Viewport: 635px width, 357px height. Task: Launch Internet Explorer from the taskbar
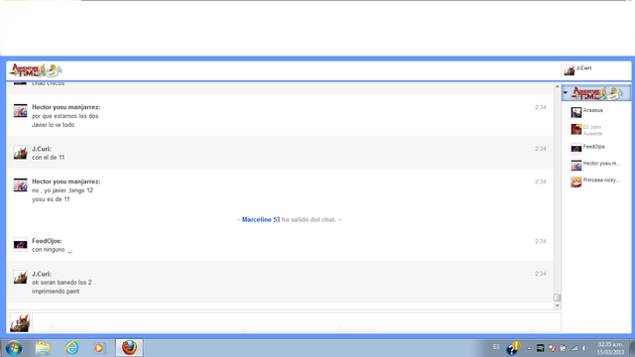(x=71, y=348)
